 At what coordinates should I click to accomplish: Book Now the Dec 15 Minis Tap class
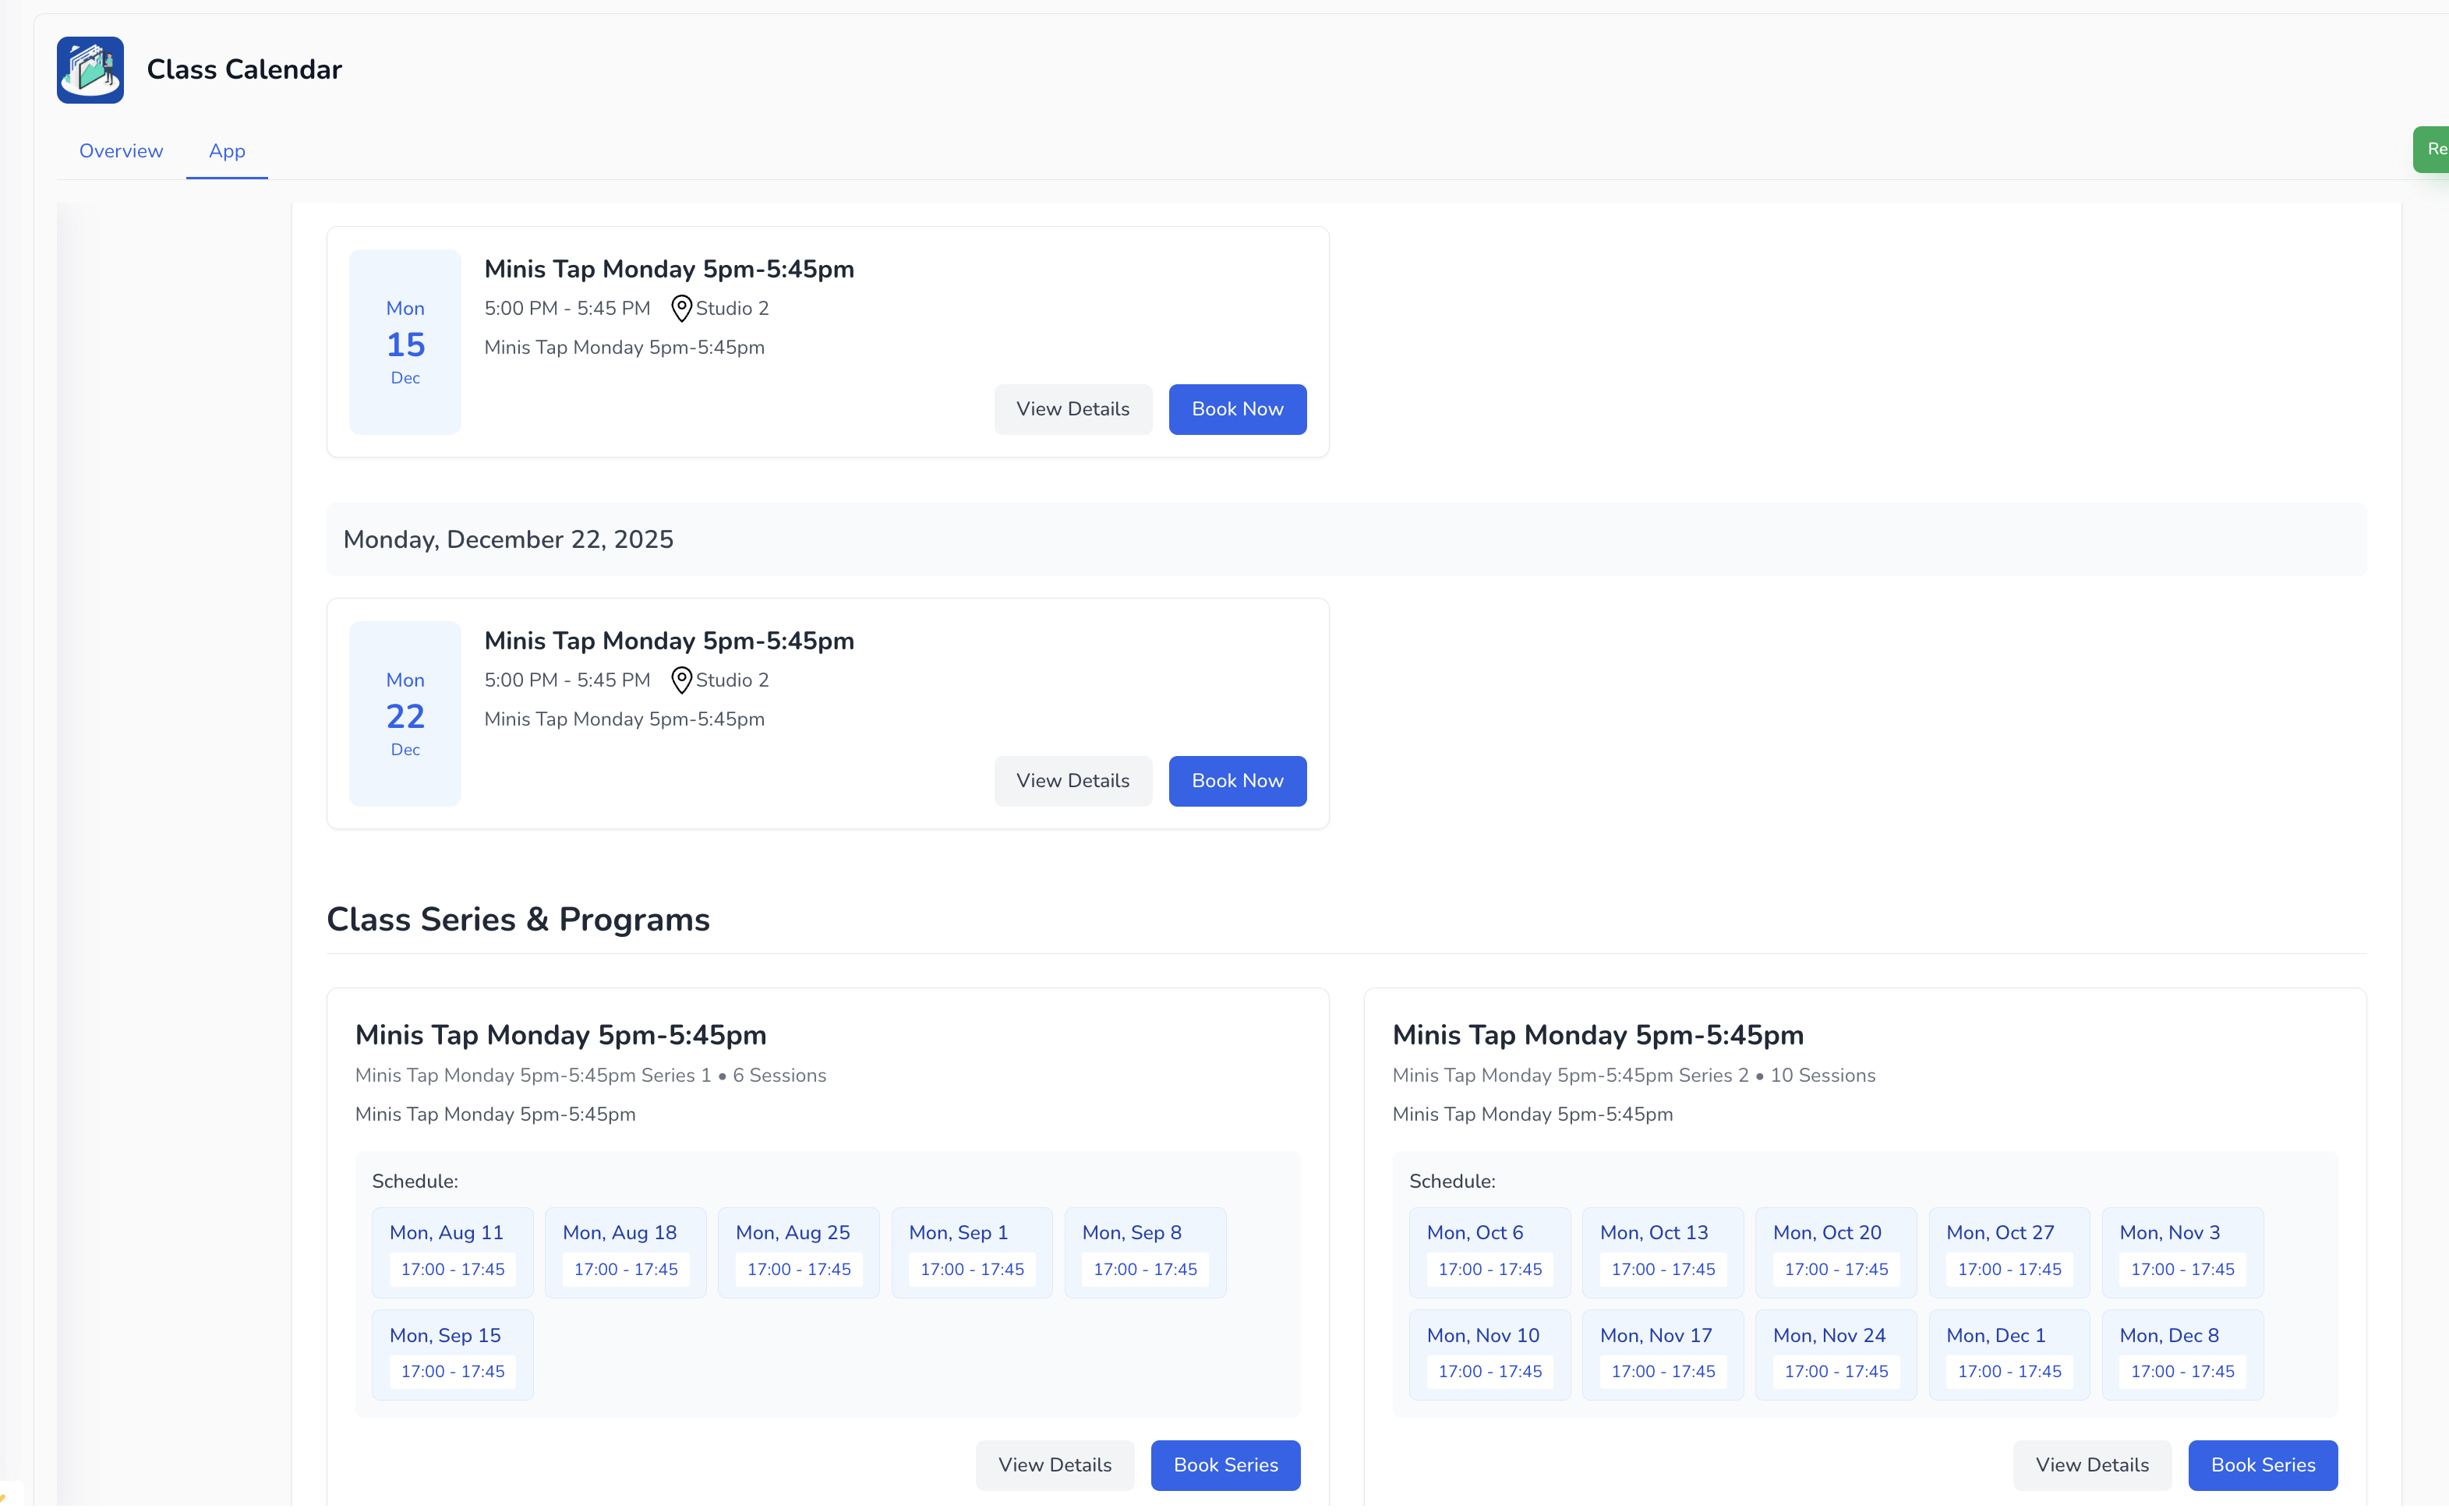[x=1237, y=410]
